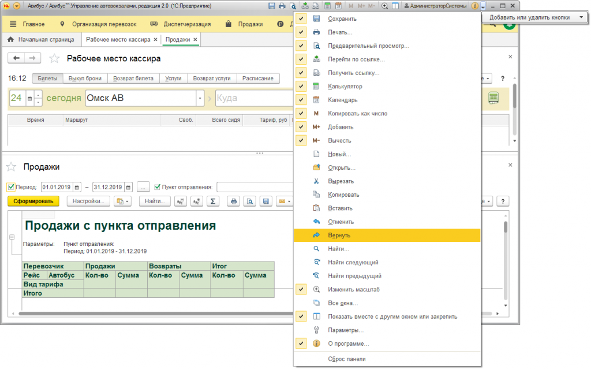Click the sum (Σ) icon in report toolbar
Image resolution: width=591 pixels, height=370 pixels.
pos(213,201)
